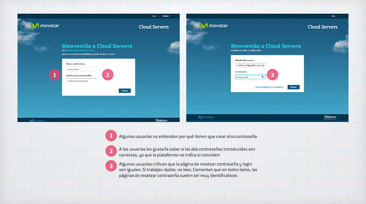Viewport: 366px width, 204px height.
Task: Click the Telefónica logo in left screenshot footer
Action: click(x=161, y=120)
